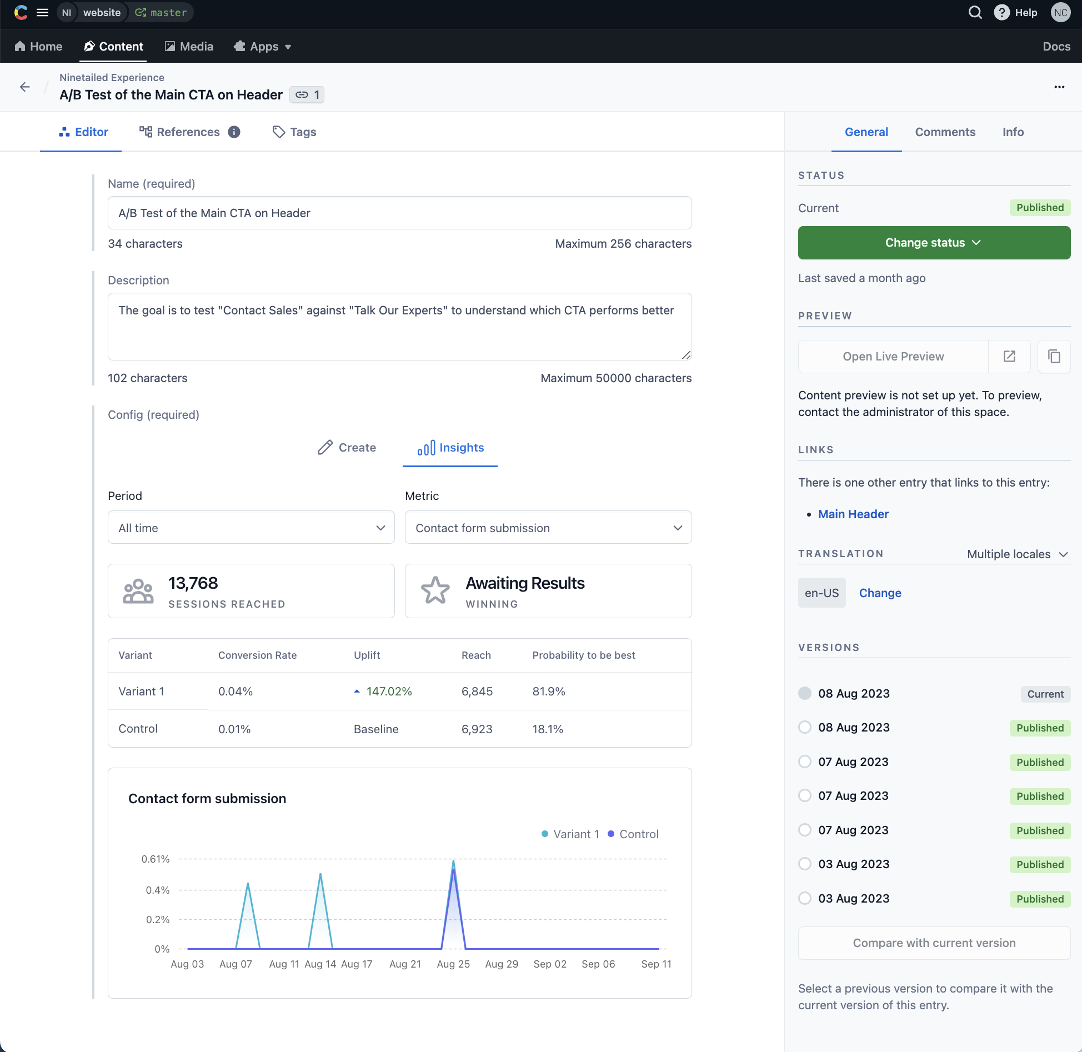Screen dimensions: 1082x1052
Task: Select first 07 Aug 2023 version radio
Action: (x=804, y=762)
